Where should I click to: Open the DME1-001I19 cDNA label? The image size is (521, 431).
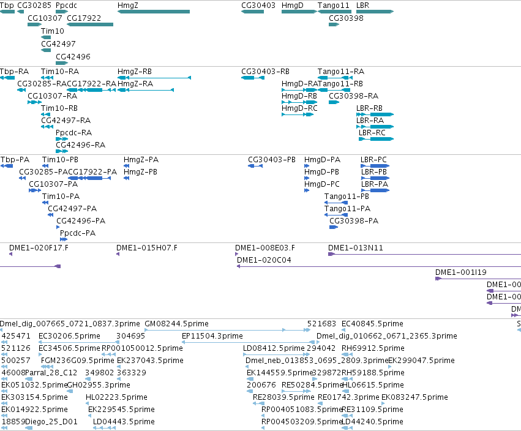[x=461, y=272]
